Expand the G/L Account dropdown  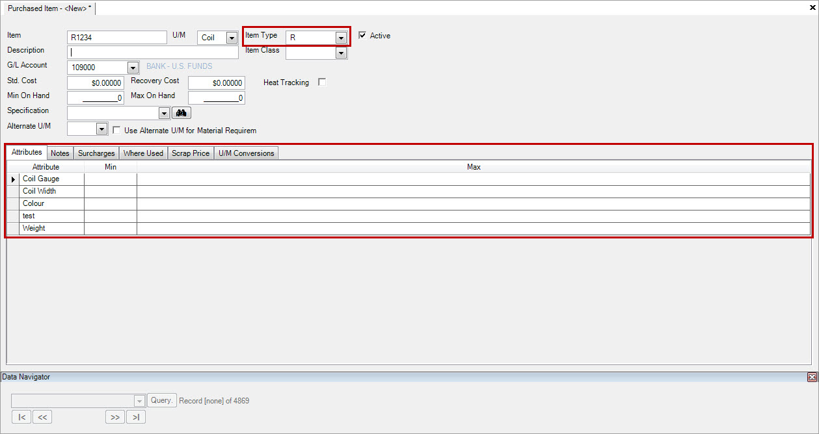[133, 68]
